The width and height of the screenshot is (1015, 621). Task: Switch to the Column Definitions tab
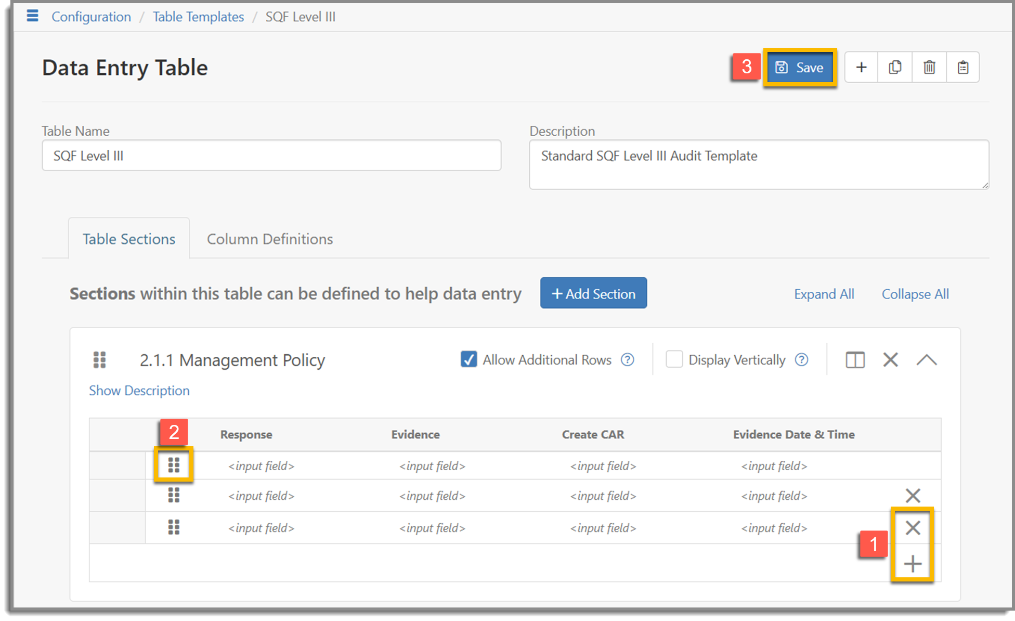click(x=270, y=239)
